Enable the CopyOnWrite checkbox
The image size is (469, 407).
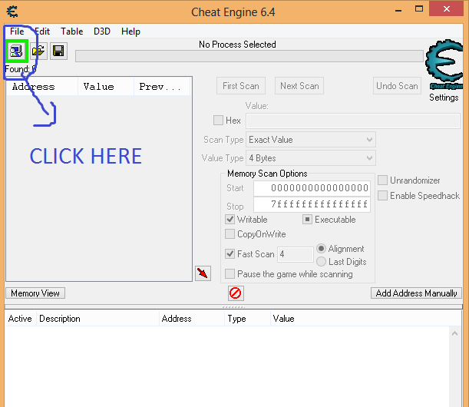(x=230, y=234)
